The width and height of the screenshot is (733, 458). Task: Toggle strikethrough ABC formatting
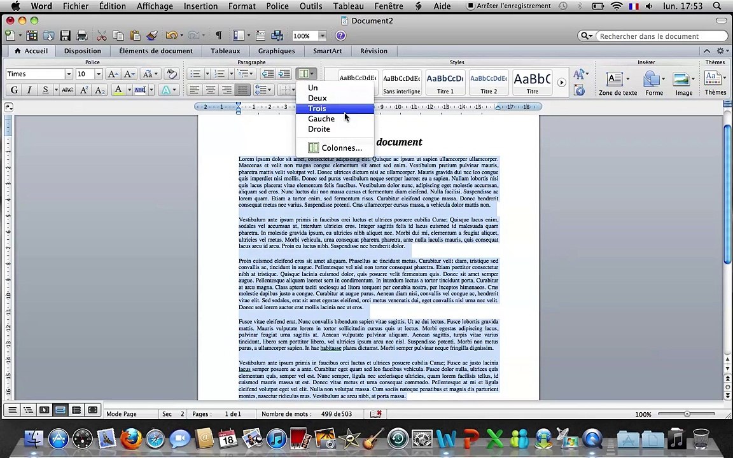(x=67, y=90)
